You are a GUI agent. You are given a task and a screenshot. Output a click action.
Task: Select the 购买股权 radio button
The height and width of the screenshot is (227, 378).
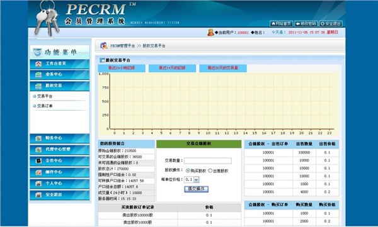pyautogui.click(x=188, y=170)
